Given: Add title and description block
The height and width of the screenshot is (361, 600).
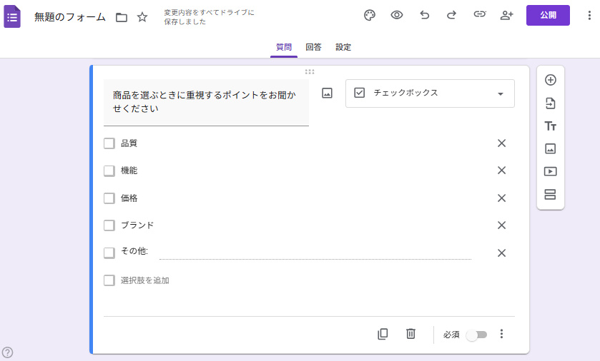Looking at the screenshot, I should [550, 126].
